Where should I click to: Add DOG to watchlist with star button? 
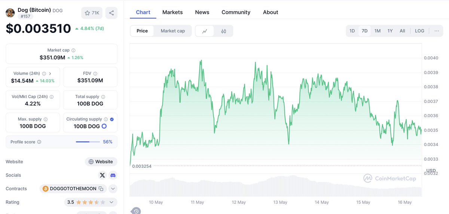(92, 13)
